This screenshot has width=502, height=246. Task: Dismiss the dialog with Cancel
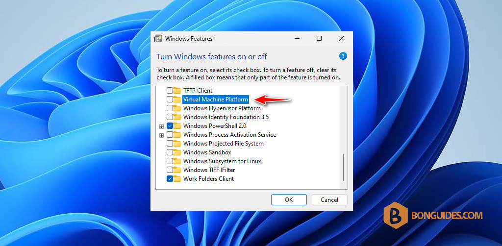point(329,199)
